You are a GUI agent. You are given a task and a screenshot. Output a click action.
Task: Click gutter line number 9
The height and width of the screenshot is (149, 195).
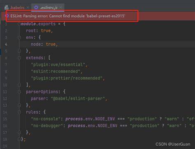tap(6, 78)
